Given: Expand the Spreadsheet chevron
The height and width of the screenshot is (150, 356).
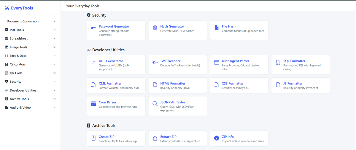Looking at the screenshot, I should [55, 38].
